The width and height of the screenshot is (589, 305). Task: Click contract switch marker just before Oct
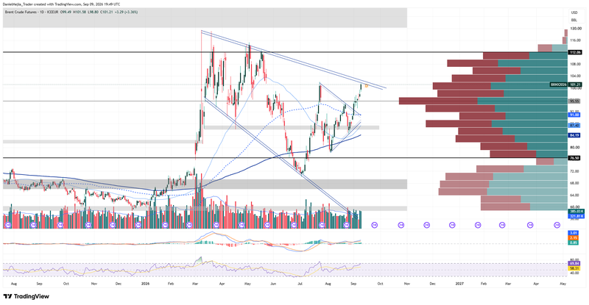374,225
